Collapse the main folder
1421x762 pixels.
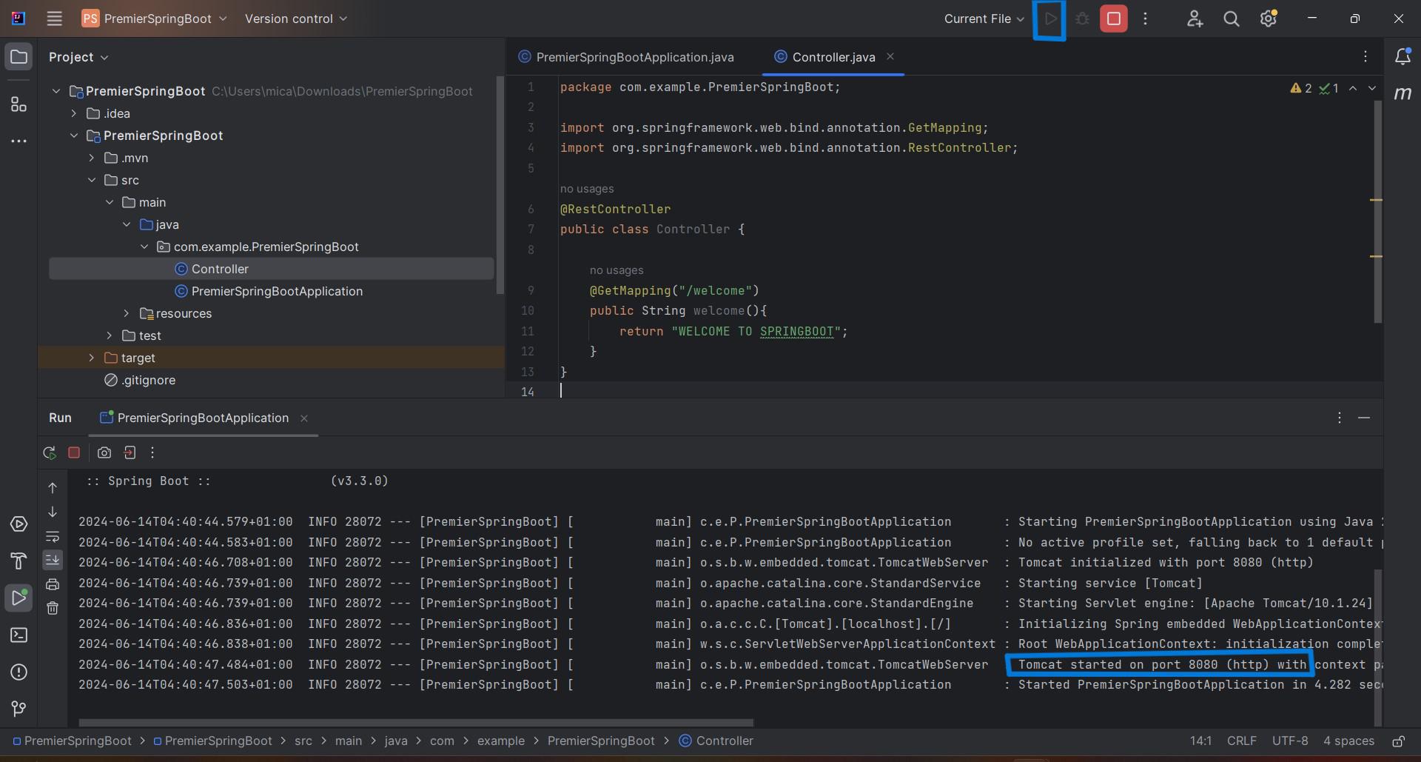click(x=110, y=202)
